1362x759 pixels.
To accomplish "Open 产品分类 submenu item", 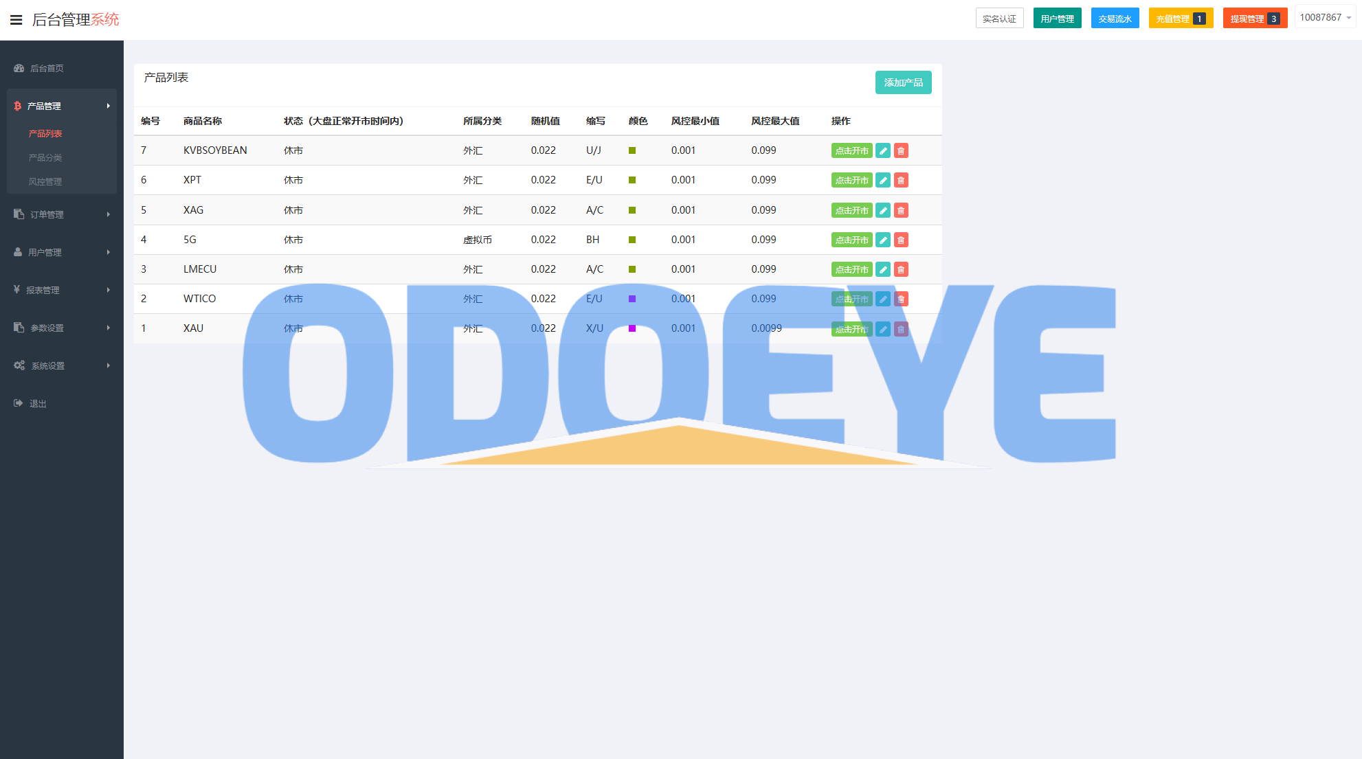I will click(x=45, y=157).
